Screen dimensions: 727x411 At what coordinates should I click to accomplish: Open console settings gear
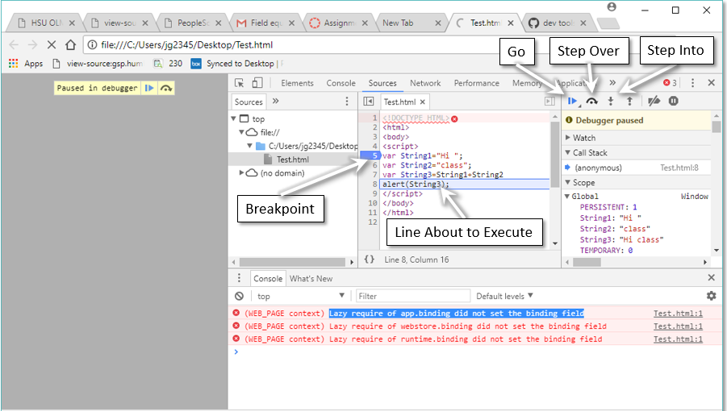click(x=711, y=297)
